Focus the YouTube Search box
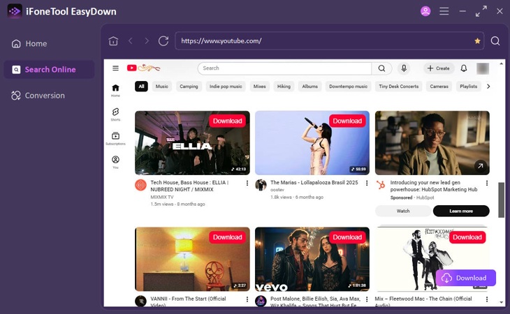The image size is (510, 314). click(284, 68)
